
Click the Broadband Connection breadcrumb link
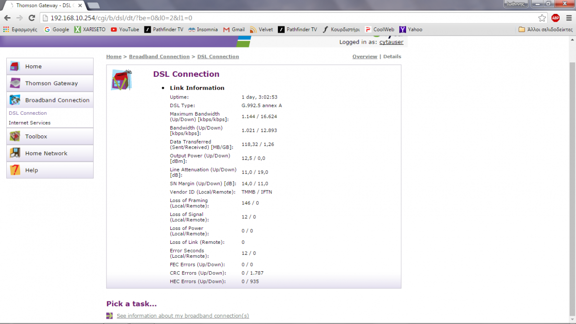pos(159,57)
